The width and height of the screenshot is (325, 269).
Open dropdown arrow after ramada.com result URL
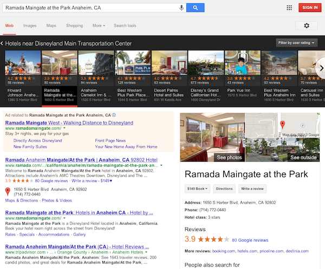161,165
